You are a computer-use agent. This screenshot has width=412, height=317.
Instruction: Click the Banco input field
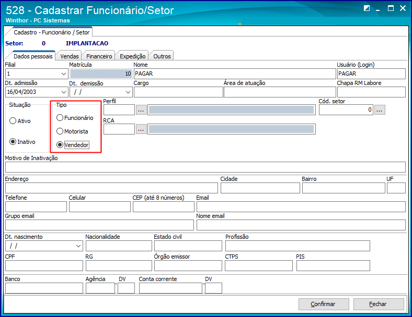tap(44, 288)
